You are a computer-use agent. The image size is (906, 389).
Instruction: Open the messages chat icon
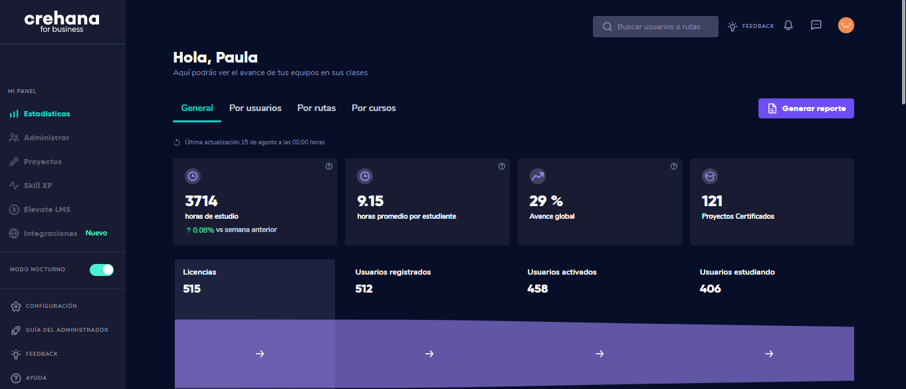tap(816, 25)
